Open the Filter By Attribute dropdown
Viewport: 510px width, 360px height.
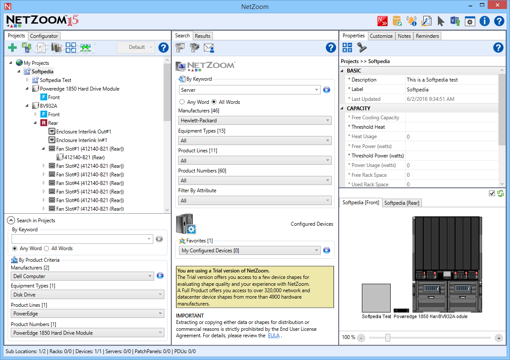255,201
